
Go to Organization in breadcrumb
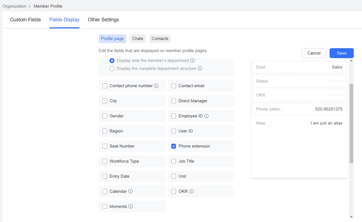coord(14,6)
